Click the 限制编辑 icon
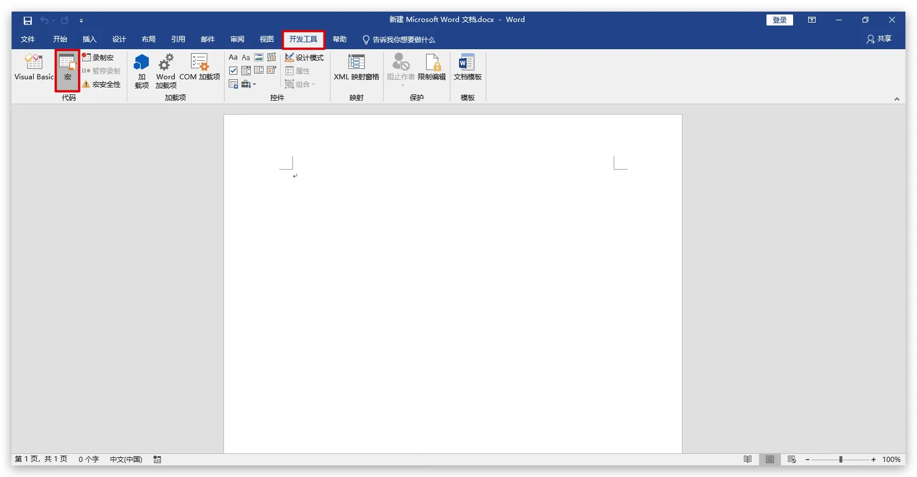 click(x=432, y=67)
